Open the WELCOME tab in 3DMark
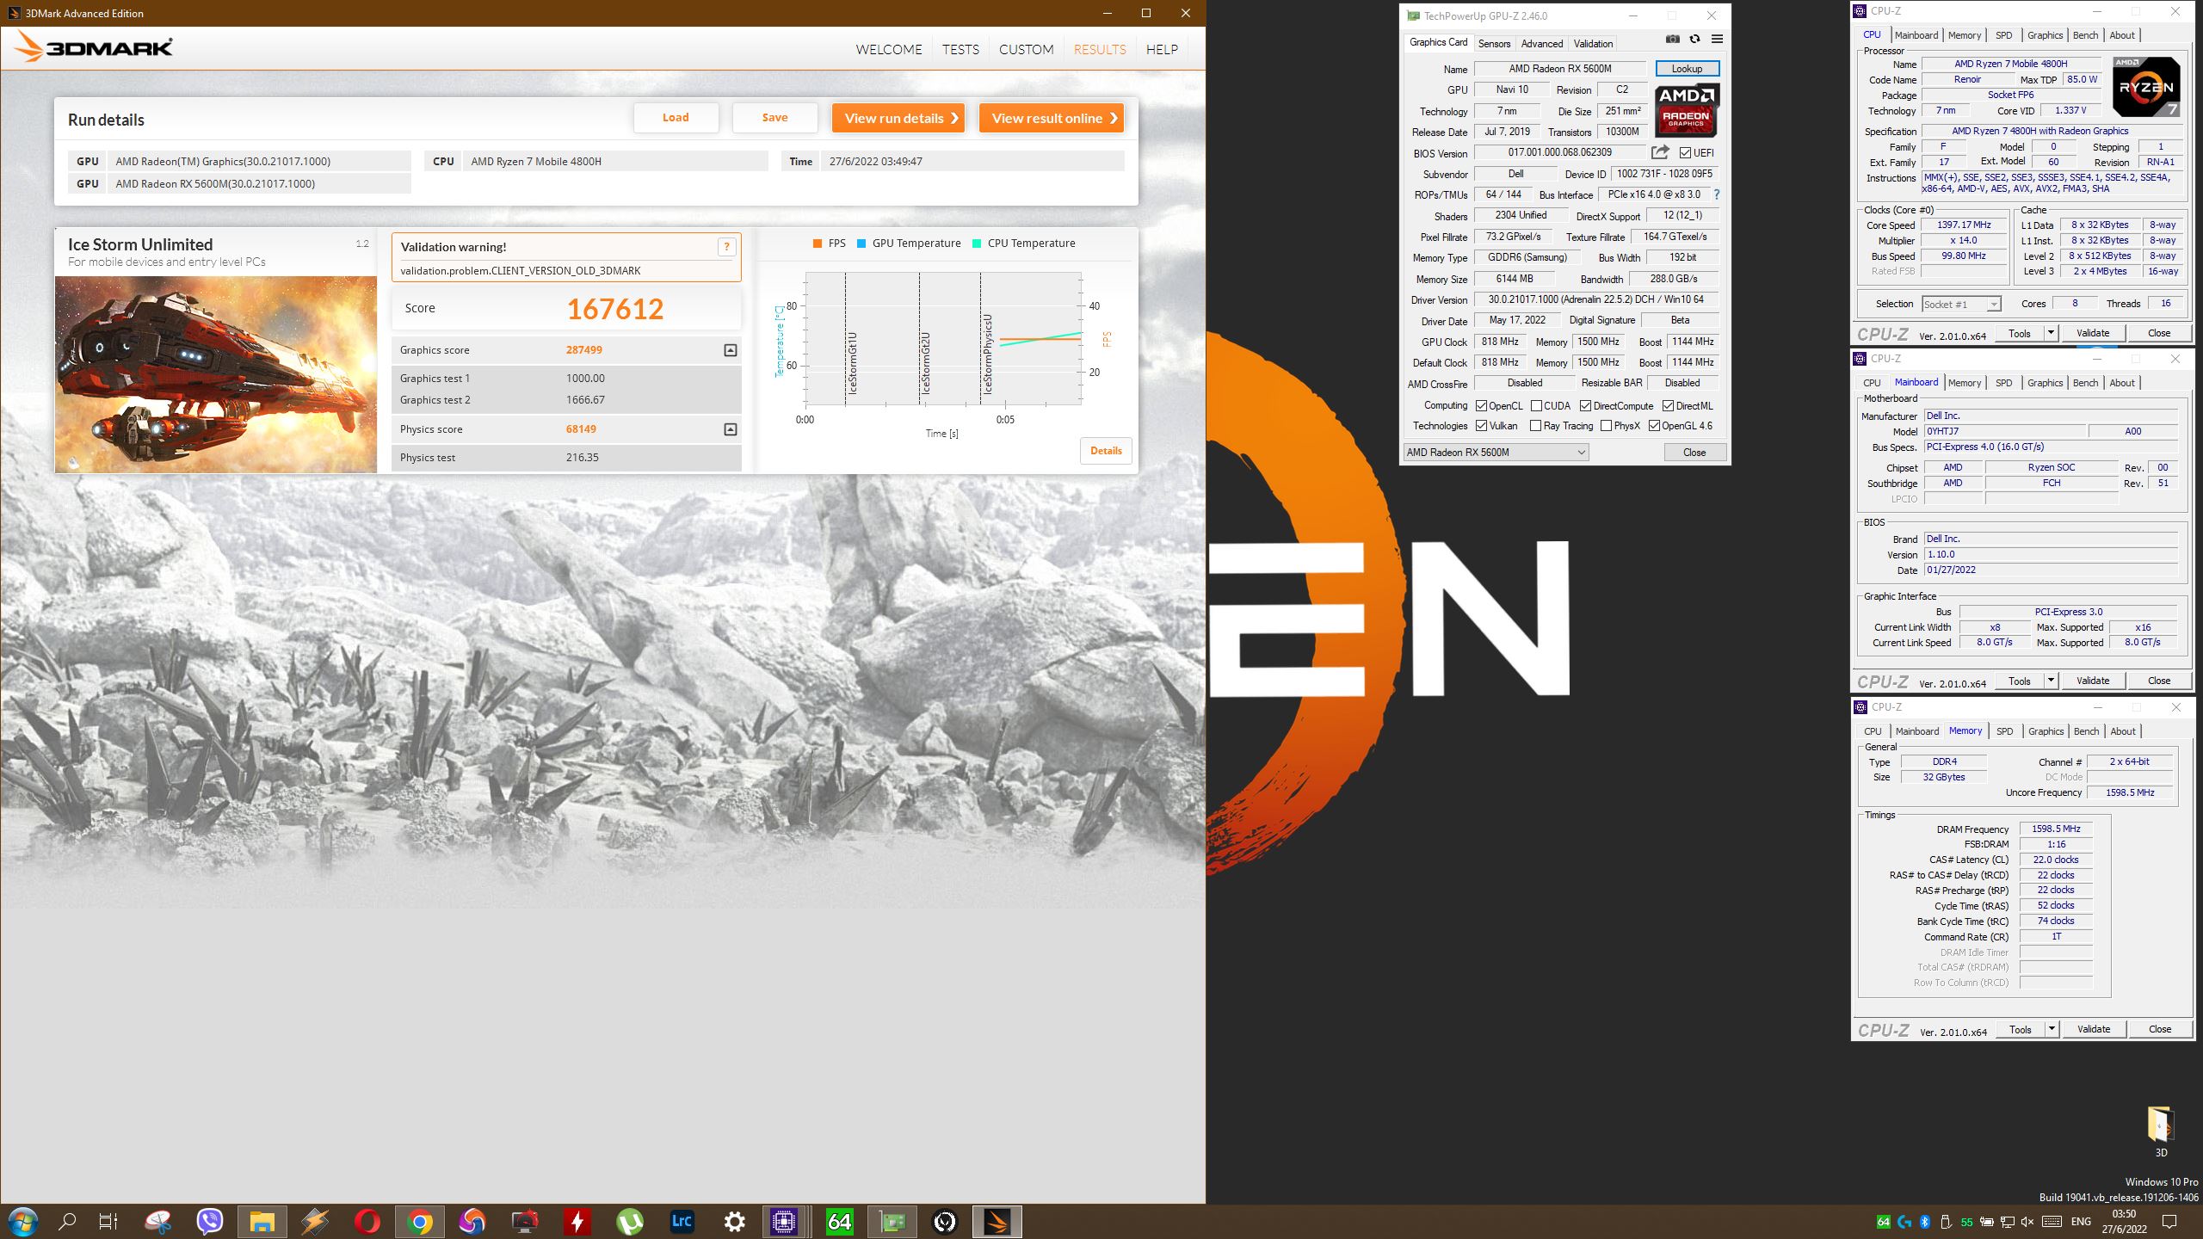The image size is (2203, 1239). click(x=889, y=49)
